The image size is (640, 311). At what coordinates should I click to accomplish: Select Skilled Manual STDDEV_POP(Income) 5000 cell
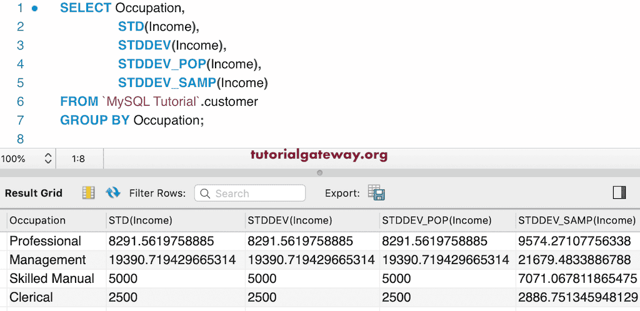pos(447,278)
